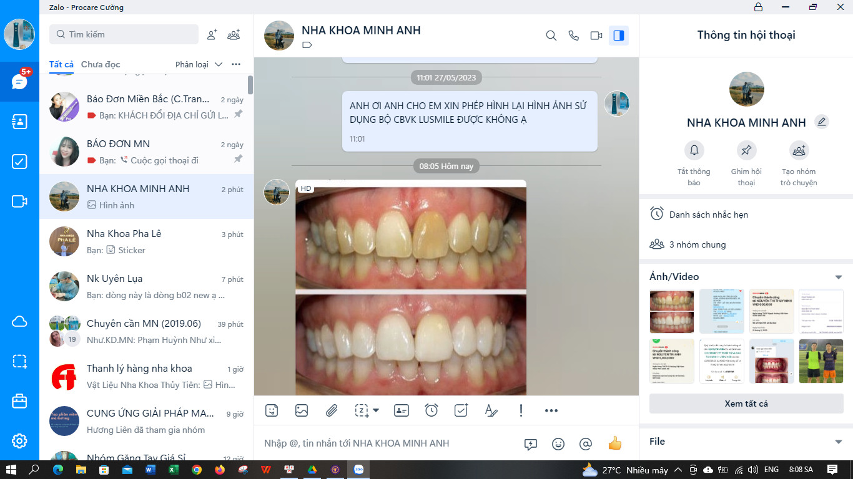Open Zalo Cloud in the left sidebar
853x479 pixels.
tap(19, 321)
